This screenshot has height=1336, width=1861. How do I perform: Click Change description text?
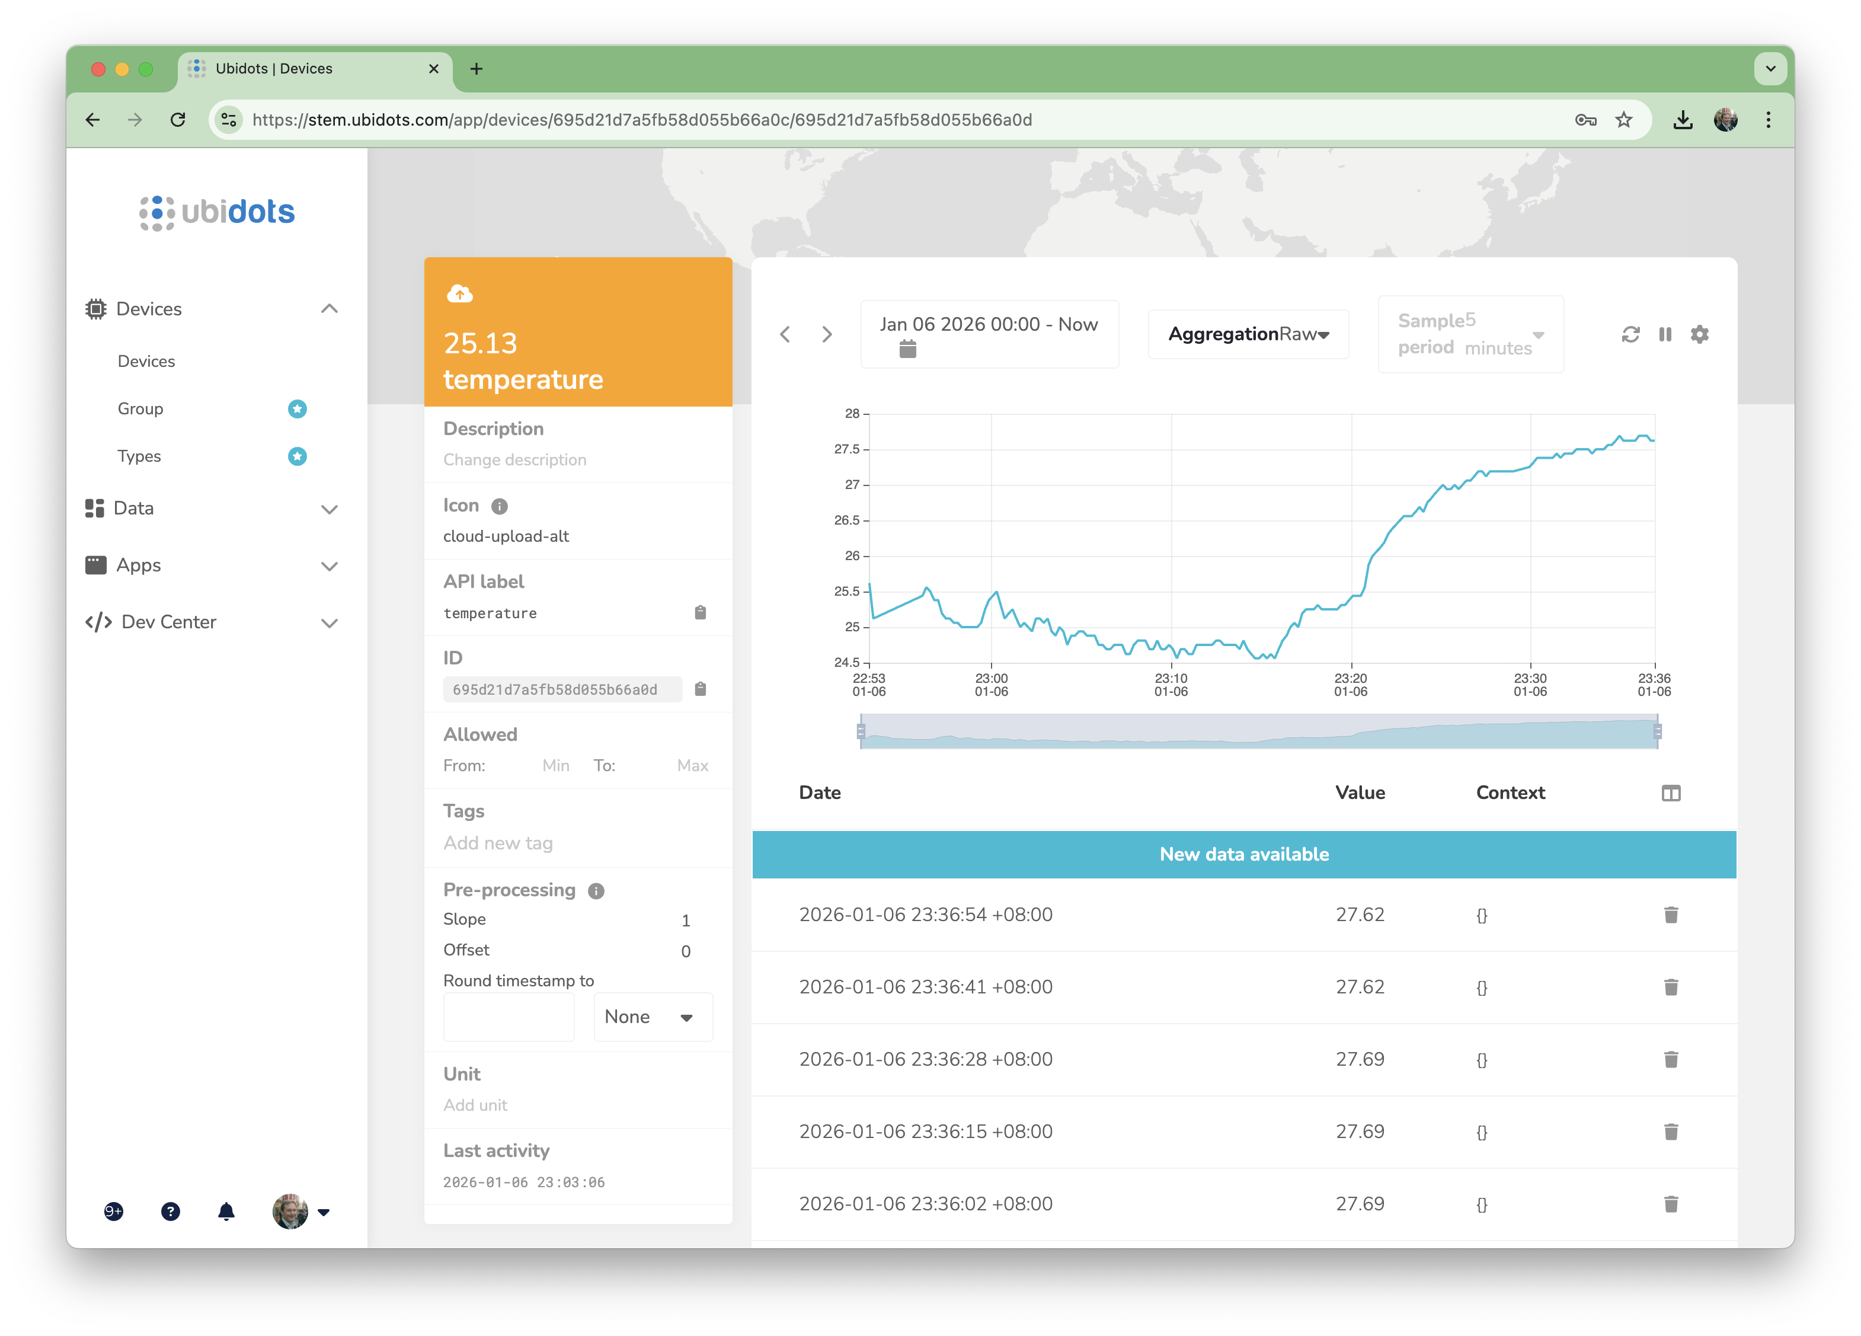click(x=514, y=459)
